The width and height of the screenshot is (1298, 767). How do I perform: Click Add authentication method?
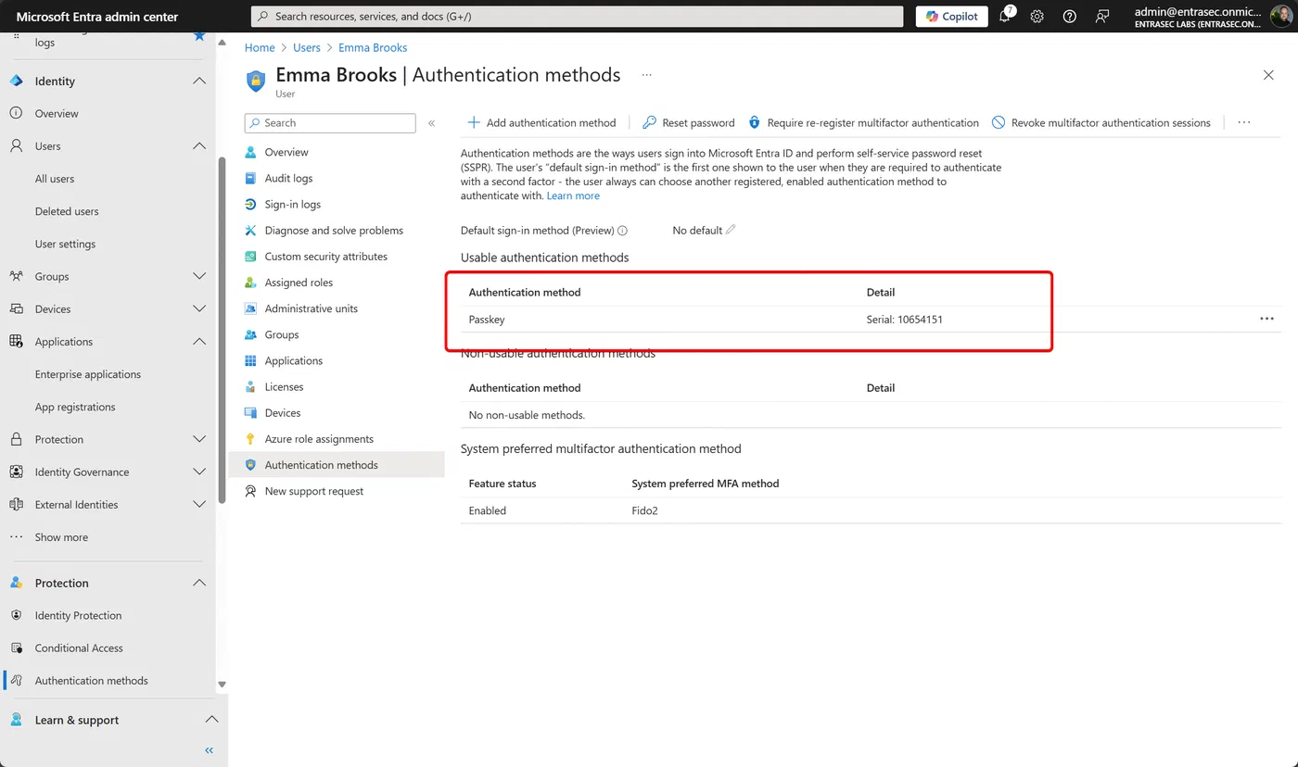click(541, 122)
